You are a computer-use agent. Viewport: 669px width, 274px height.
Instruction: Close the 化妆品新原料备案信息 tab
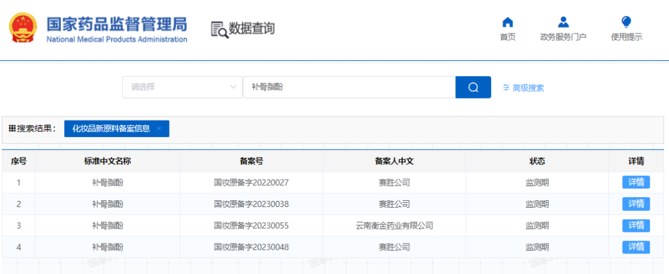[x=159, y=128]
